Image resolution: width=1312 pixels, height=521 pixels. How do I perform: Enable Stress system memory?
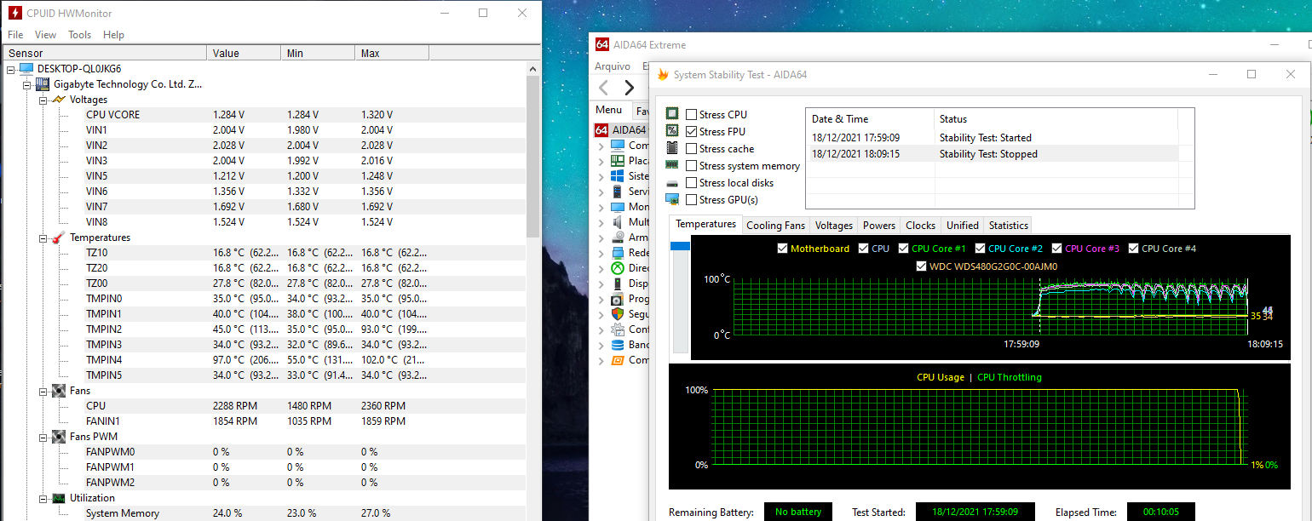(x=692, y=166)
